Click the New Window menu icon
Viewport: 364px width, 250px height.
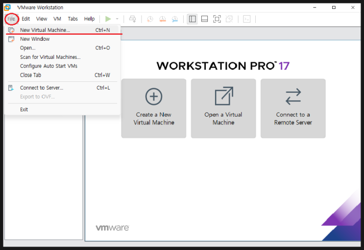11,39
